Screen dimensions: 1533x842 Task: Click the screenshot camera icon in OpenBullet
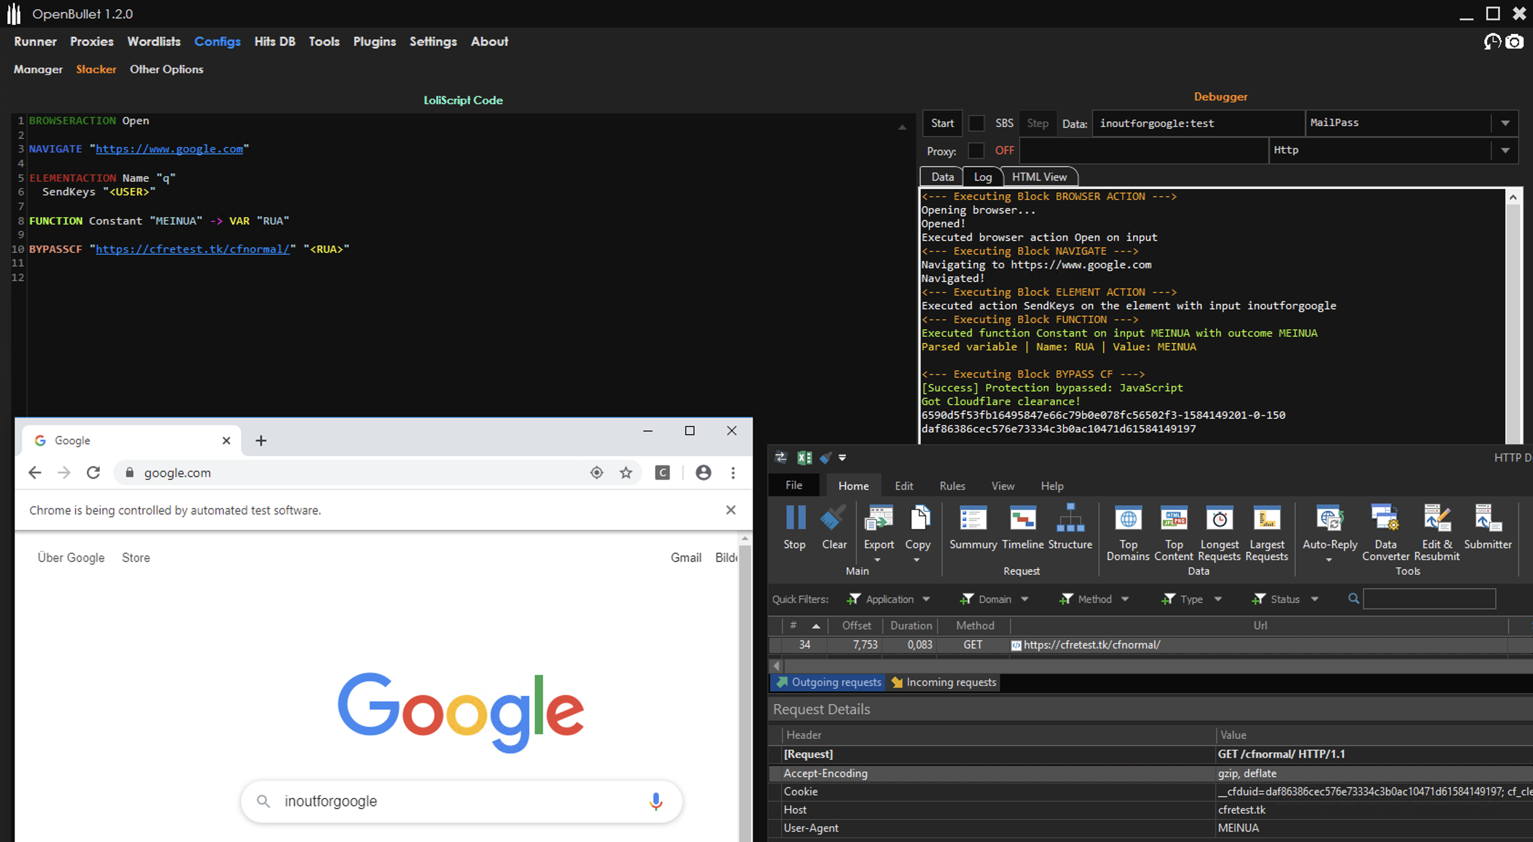1515,42
